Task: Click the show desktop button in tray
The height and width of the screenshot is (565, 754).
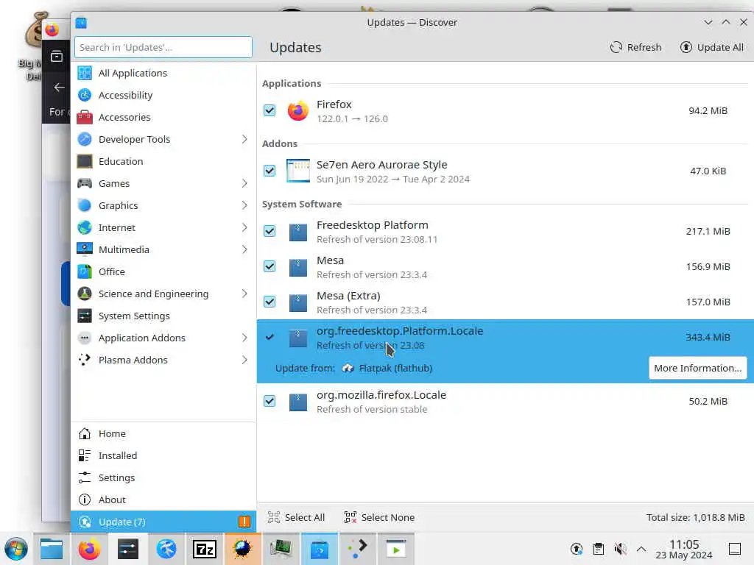Action: (735, 549)
